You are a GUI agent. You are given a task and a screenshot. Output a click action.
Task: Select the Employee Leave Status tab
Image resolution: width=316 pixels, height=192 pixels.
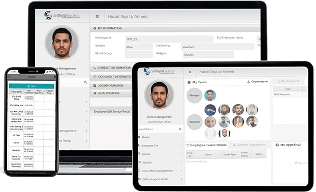[x=207, y=145]
